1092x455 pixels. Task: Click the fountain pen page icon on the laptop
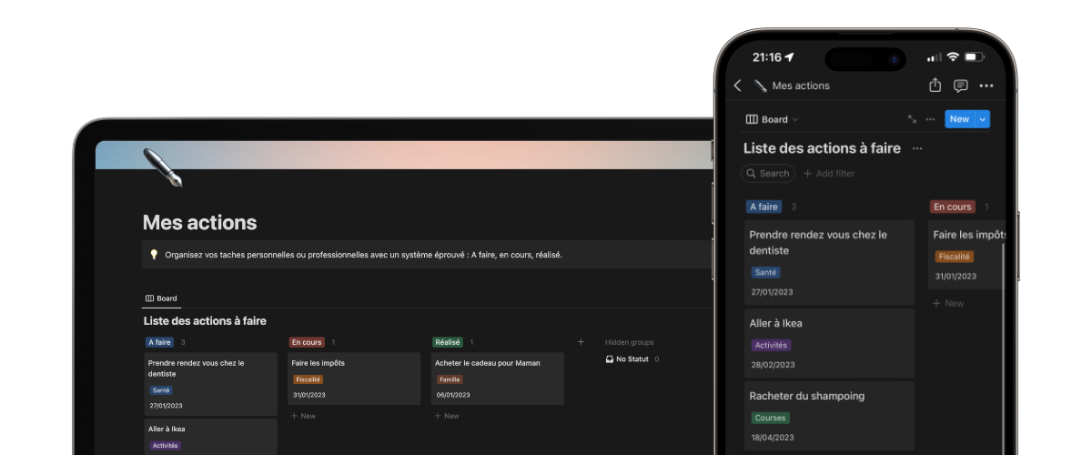(x=163, y=167)
